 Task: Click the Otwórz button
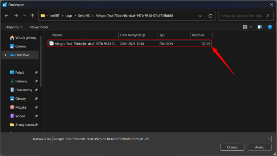pyautogui.click(x=232, y=147)
